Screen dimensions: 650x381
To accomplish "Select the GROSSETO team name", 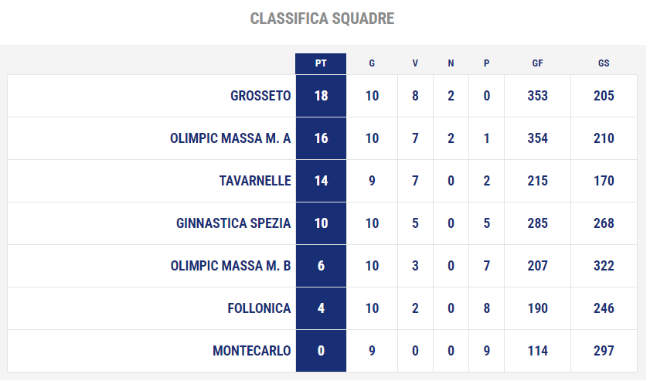I will tap(260, 96).
